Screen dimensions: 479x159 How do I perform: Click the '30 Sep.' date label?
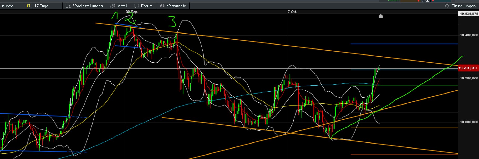[132, 12]
